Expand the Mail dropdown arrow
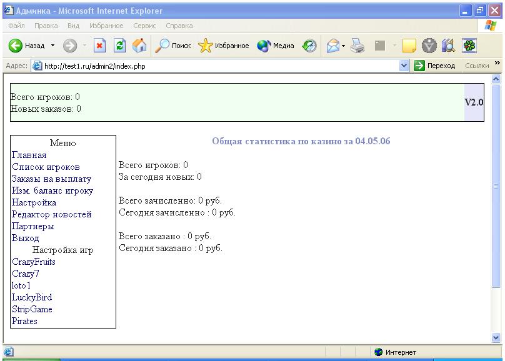505x361 pixels. [x=343, y=46]
